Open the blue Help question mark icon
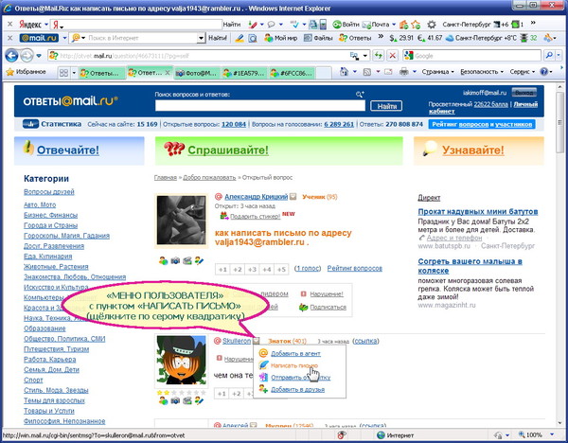Image resolution: width=568 pixels, height=443 pixels. 543,72
